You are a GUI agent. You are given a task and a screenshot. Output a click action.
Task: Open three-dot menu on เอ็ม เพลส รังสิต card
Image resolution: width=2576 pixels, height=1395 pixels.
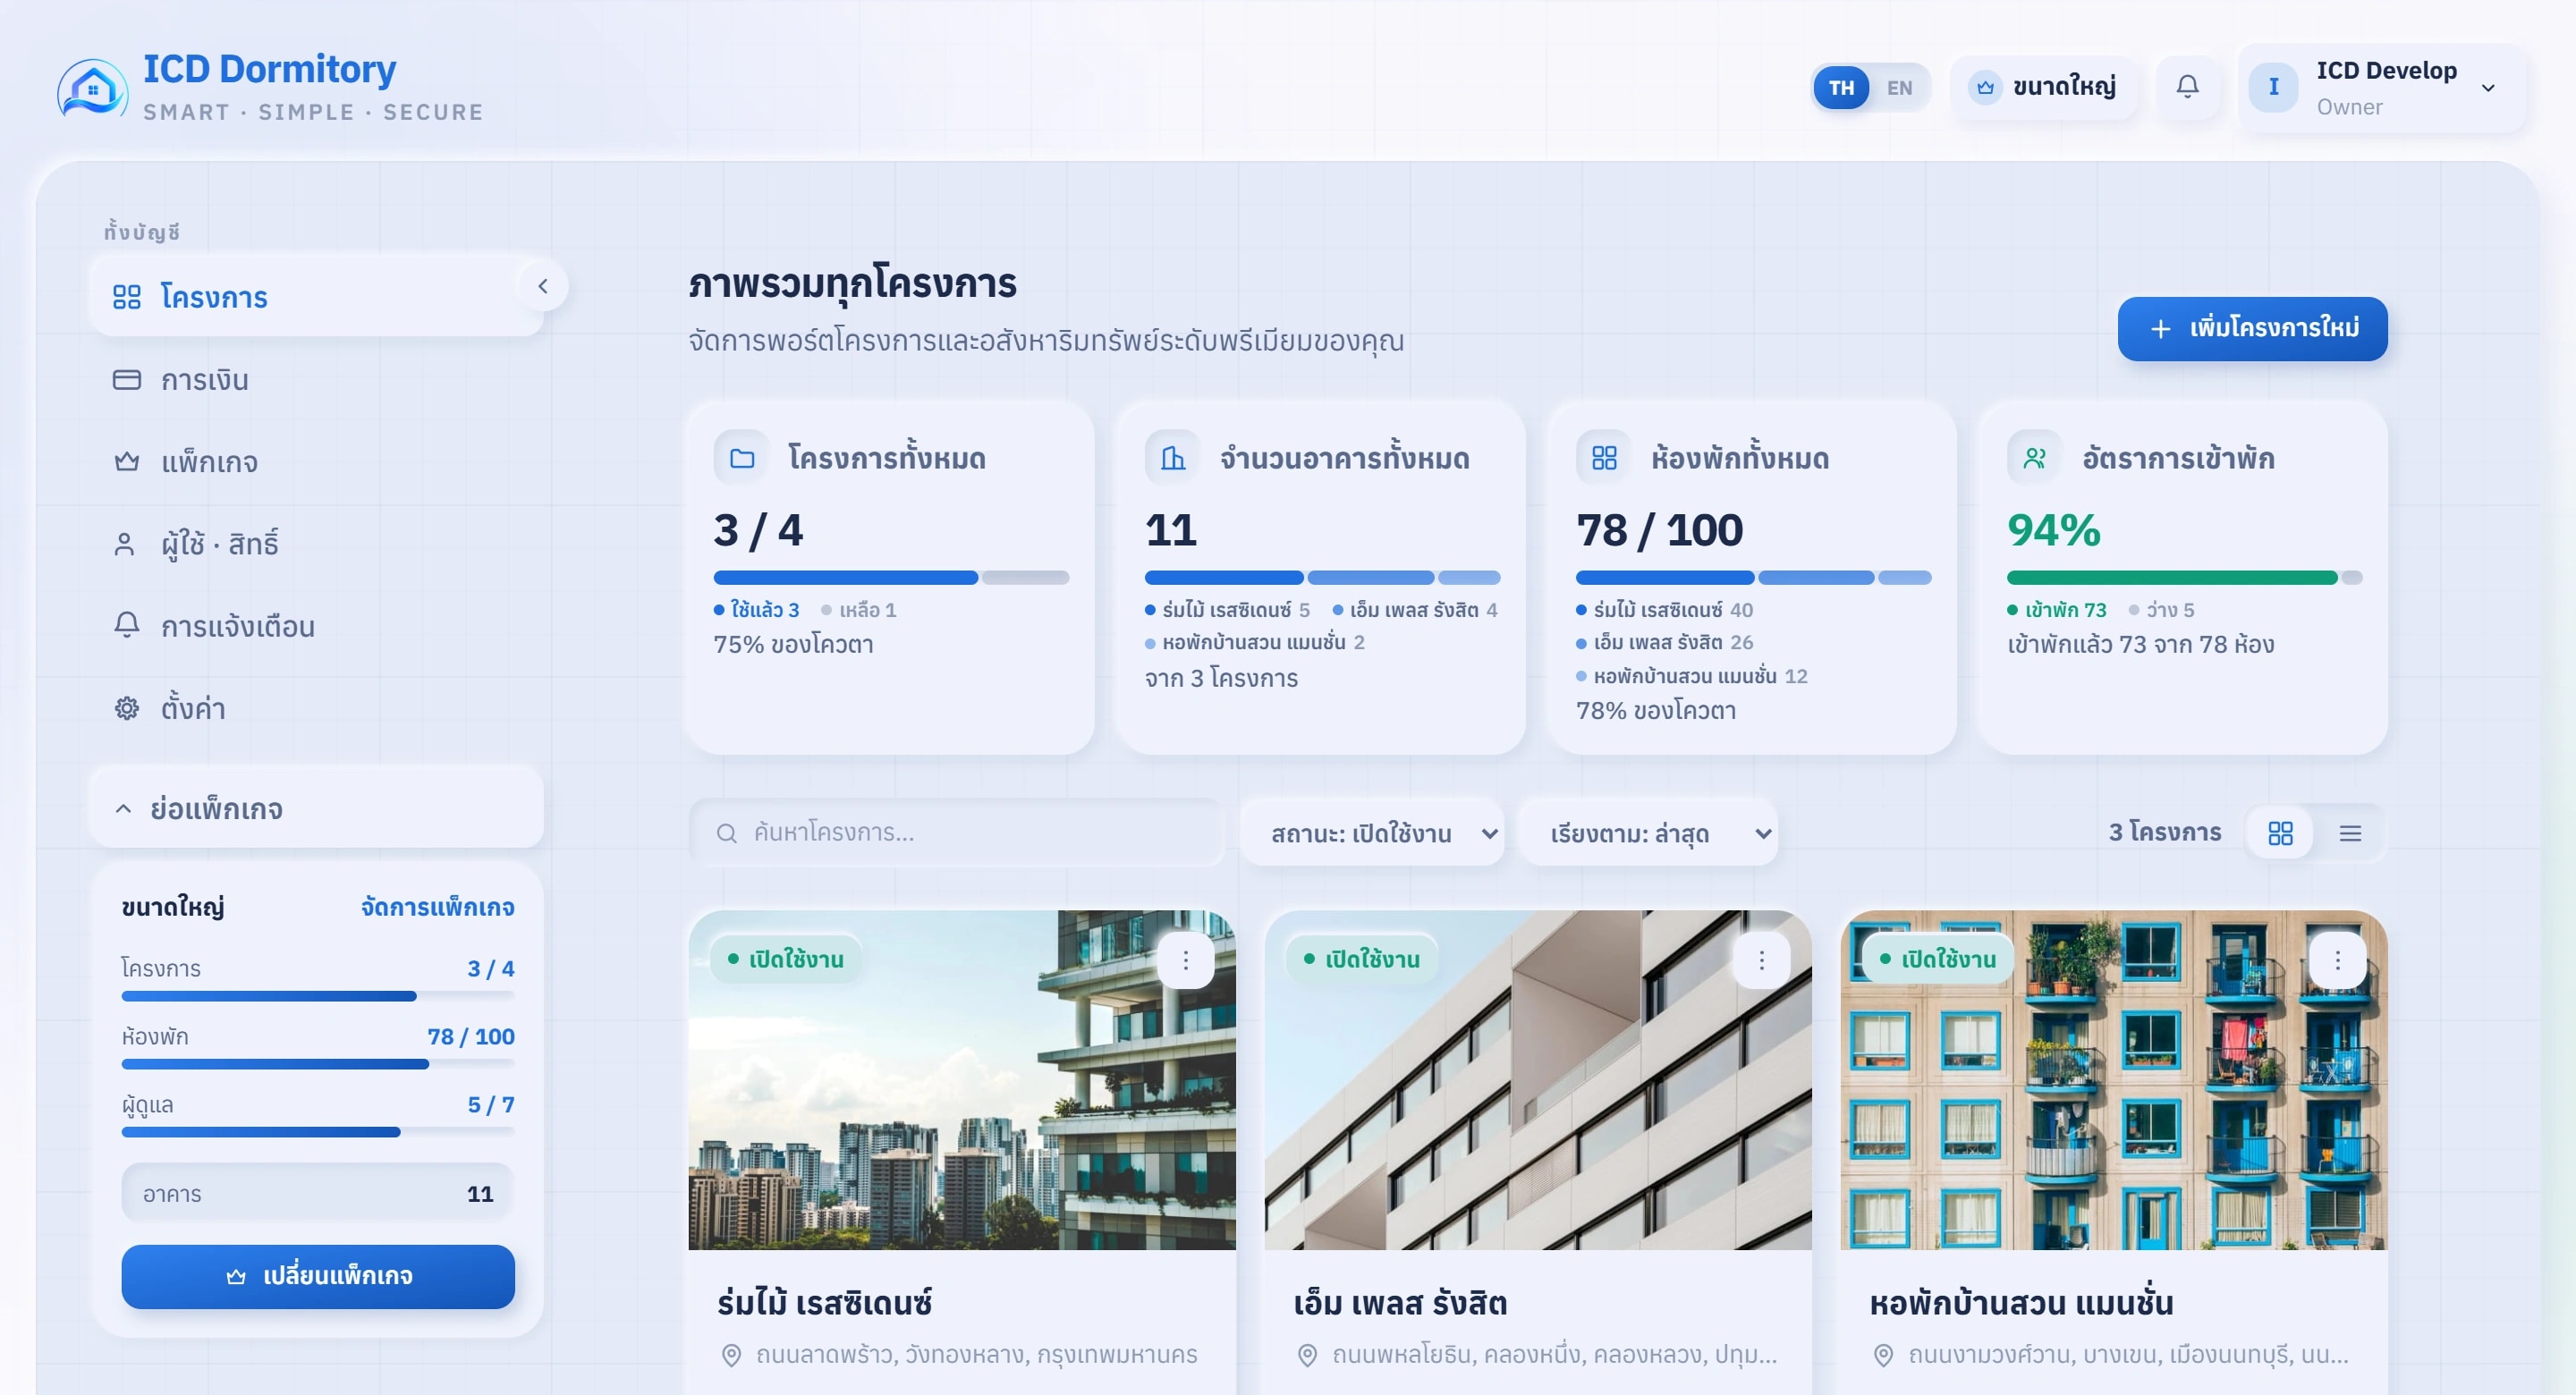click(x=1762, y=960)
